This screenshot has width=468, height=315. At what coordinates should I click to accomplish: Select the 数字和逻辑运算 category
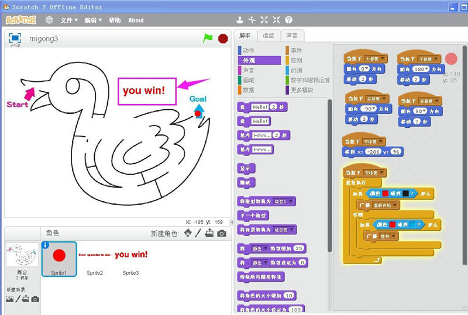(308, 80)
